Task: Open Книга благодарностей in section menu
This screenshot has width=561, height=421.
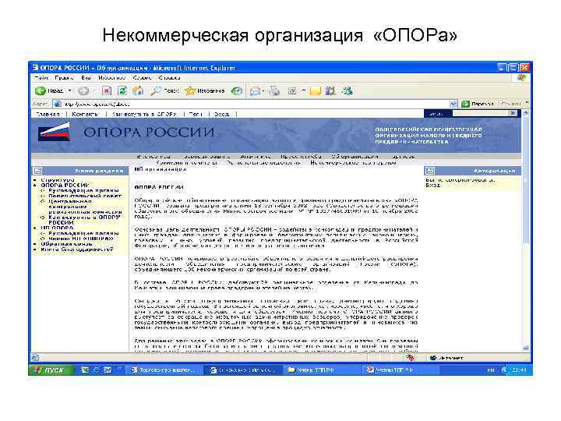Action: pyautogui.click(x=77, y=249)
